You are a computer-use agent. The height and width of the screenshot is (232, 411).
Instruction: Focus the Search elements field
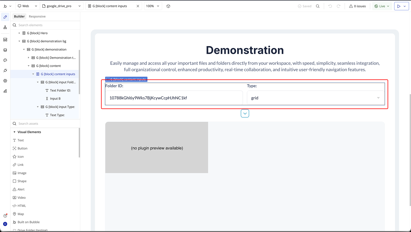(46, 25)
